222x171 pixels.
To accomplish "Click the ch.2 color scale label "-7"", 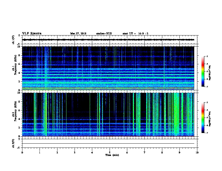I will 207,133.
